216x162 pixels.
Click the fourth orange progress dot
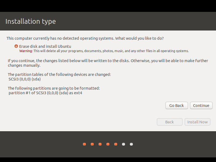(108, 144)
